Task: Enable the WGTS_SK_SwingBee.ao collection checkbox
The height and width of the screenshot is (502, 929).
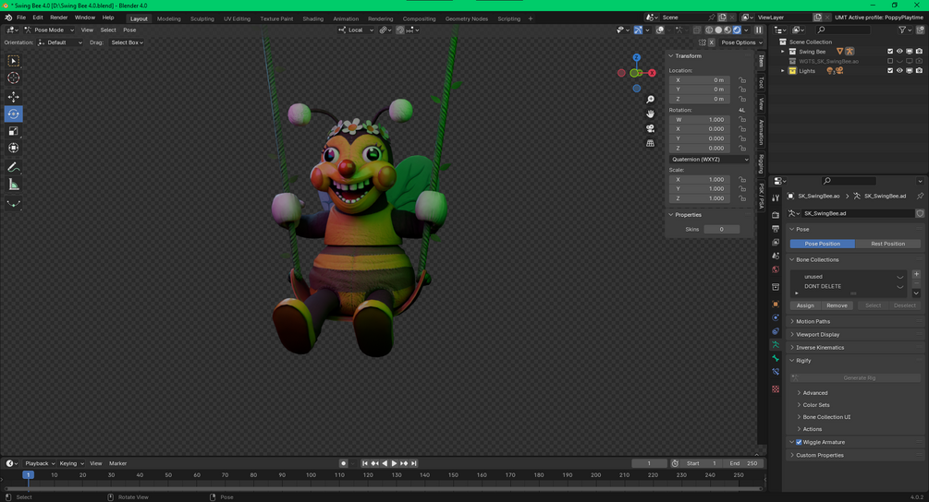Action: click(890, 61)
